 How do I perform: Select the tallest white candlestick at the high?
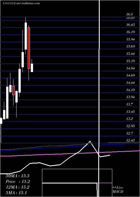point(26,36)
